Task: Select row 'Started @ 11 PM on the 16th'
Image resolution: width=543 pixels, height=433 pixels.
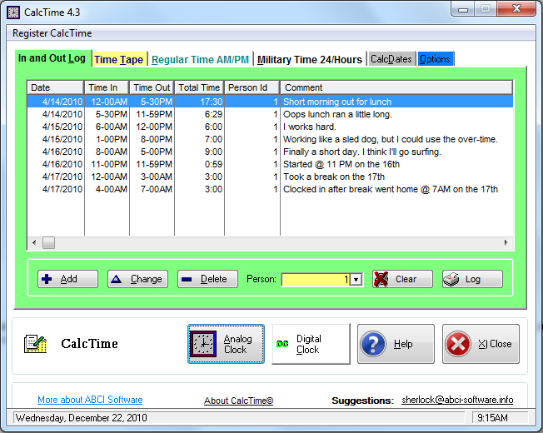Action: click(270, 164)
